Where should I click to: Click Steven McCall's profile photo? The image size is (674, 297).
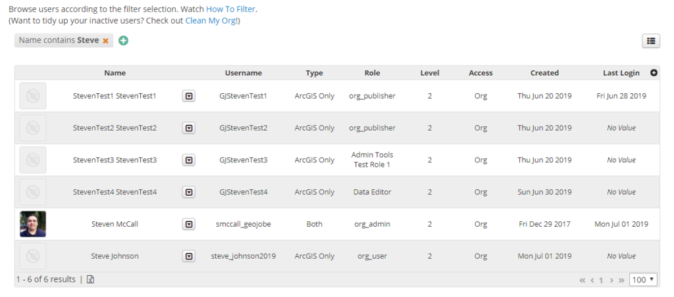coord(33,224)
